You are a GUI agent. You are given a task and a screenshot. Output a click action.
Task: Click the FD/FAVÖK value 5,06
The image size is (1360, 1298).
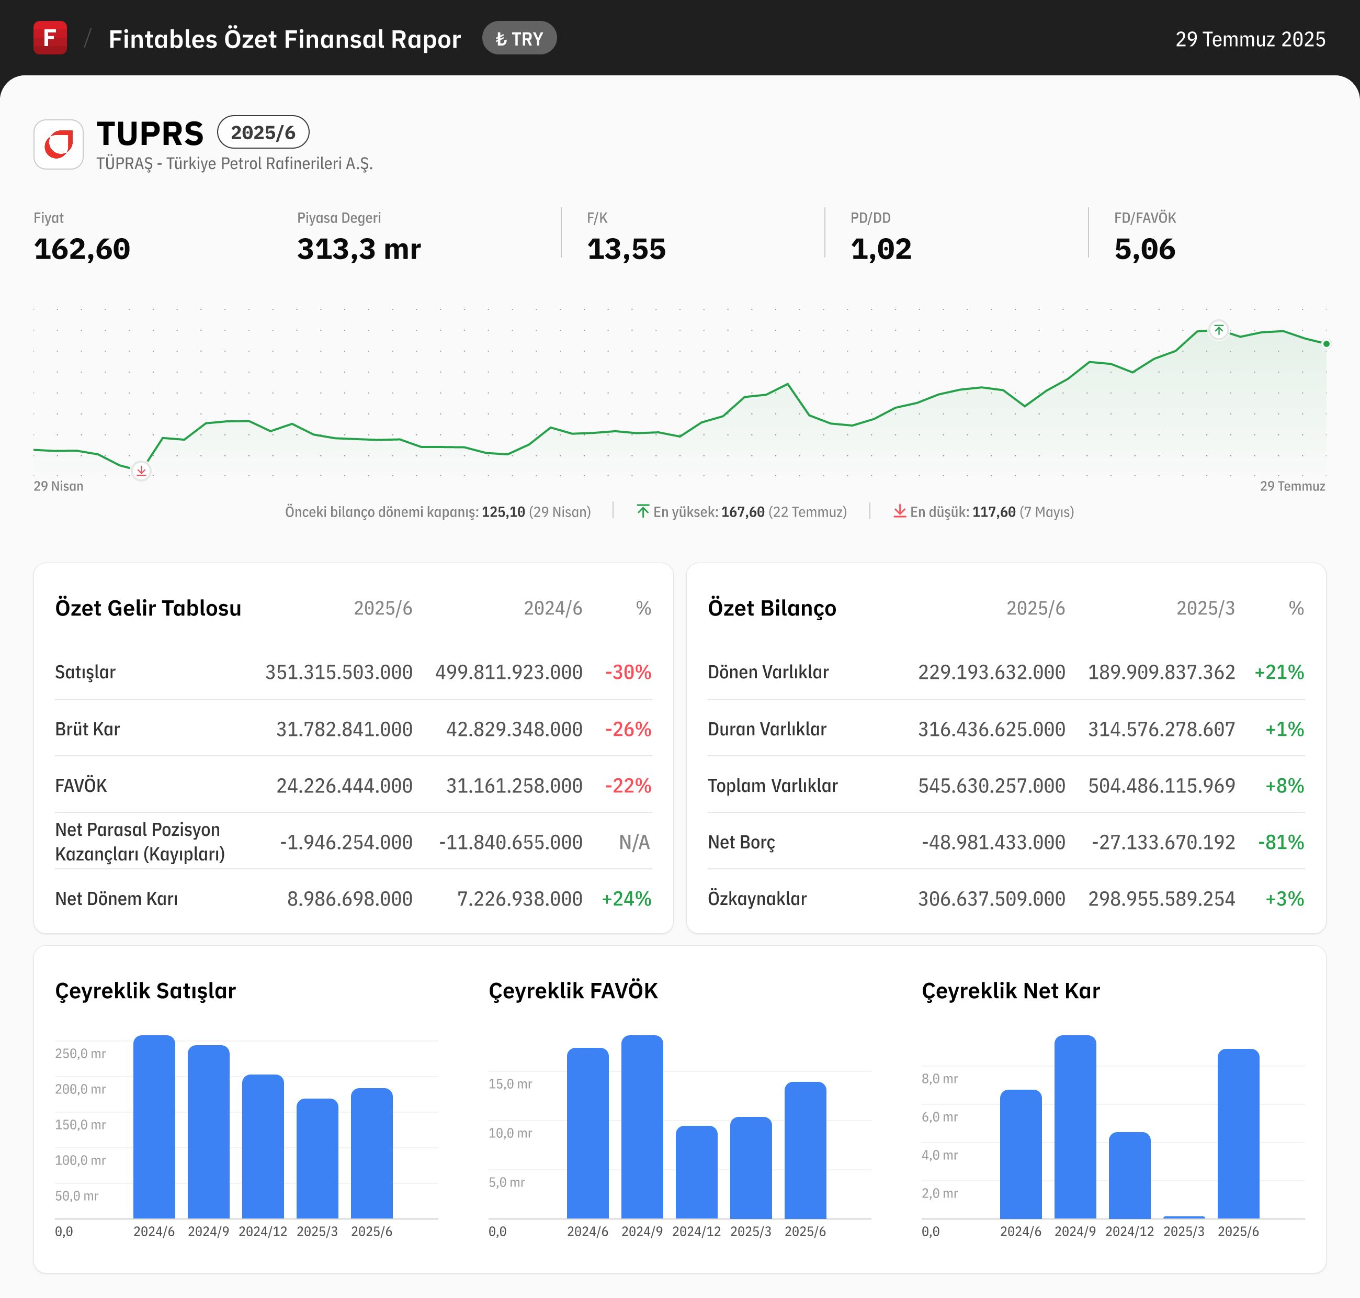1145,249
